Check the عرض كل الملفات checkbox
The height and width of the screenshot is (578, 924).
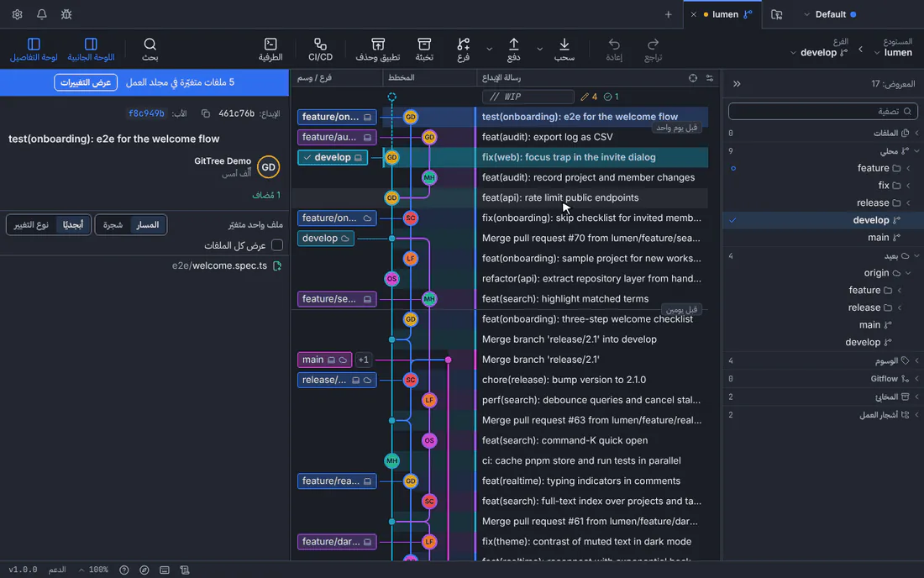(277, 245)
